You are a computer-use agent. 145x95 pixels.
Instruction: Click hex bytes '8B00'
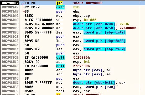tap(29, 87)
